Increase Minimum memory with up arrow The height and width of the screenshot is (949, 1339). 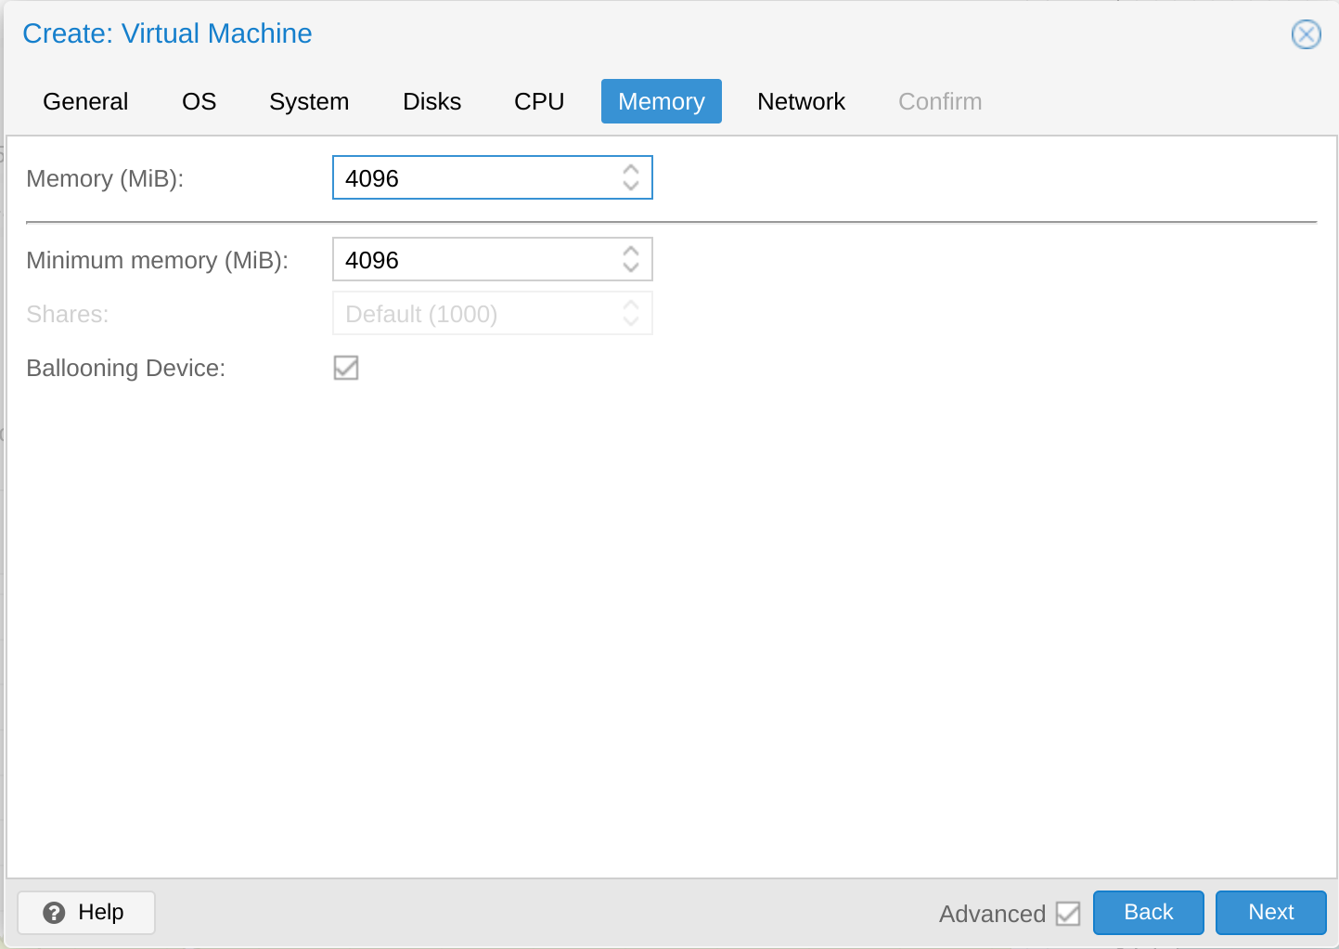[631, 252]
